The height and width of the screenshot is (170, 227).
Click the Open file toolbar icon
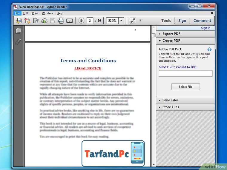pyautogui.click(x=19, y=21)
